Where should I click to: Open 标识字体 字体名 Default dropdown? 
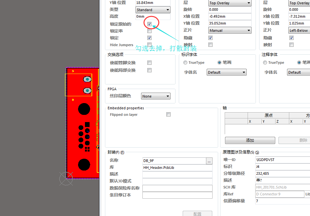[x=226, y=72]
